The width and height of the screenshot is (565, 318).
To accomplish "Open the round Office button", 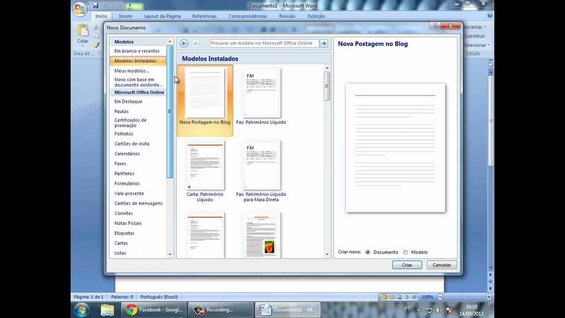I will click(x=80, y=9).
